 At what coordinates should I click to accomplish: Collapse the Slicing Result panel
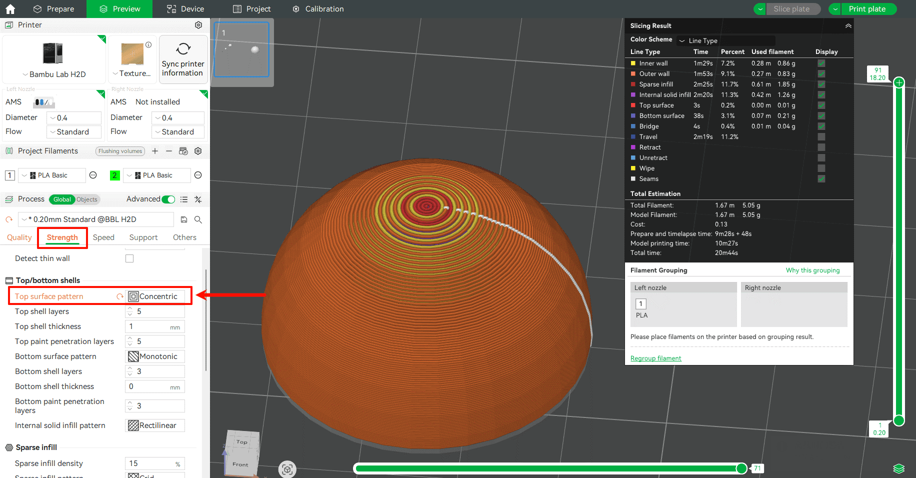click(848, 26)
